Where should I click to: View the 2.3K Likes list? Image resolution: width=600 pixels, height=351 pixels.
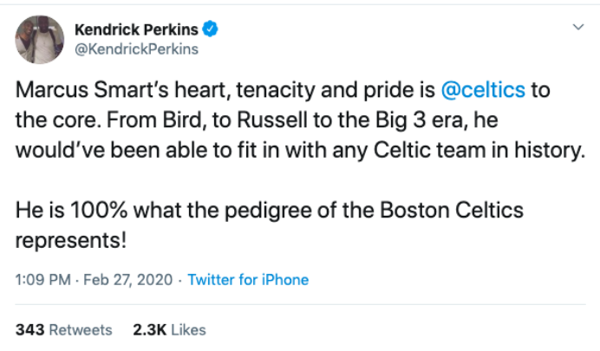tap(169, 329)
